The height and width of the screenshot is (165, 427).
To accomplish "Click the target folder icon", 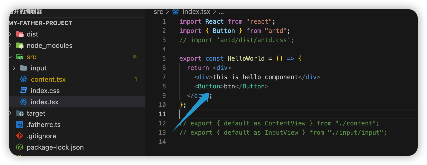I will tap(20, 113).
